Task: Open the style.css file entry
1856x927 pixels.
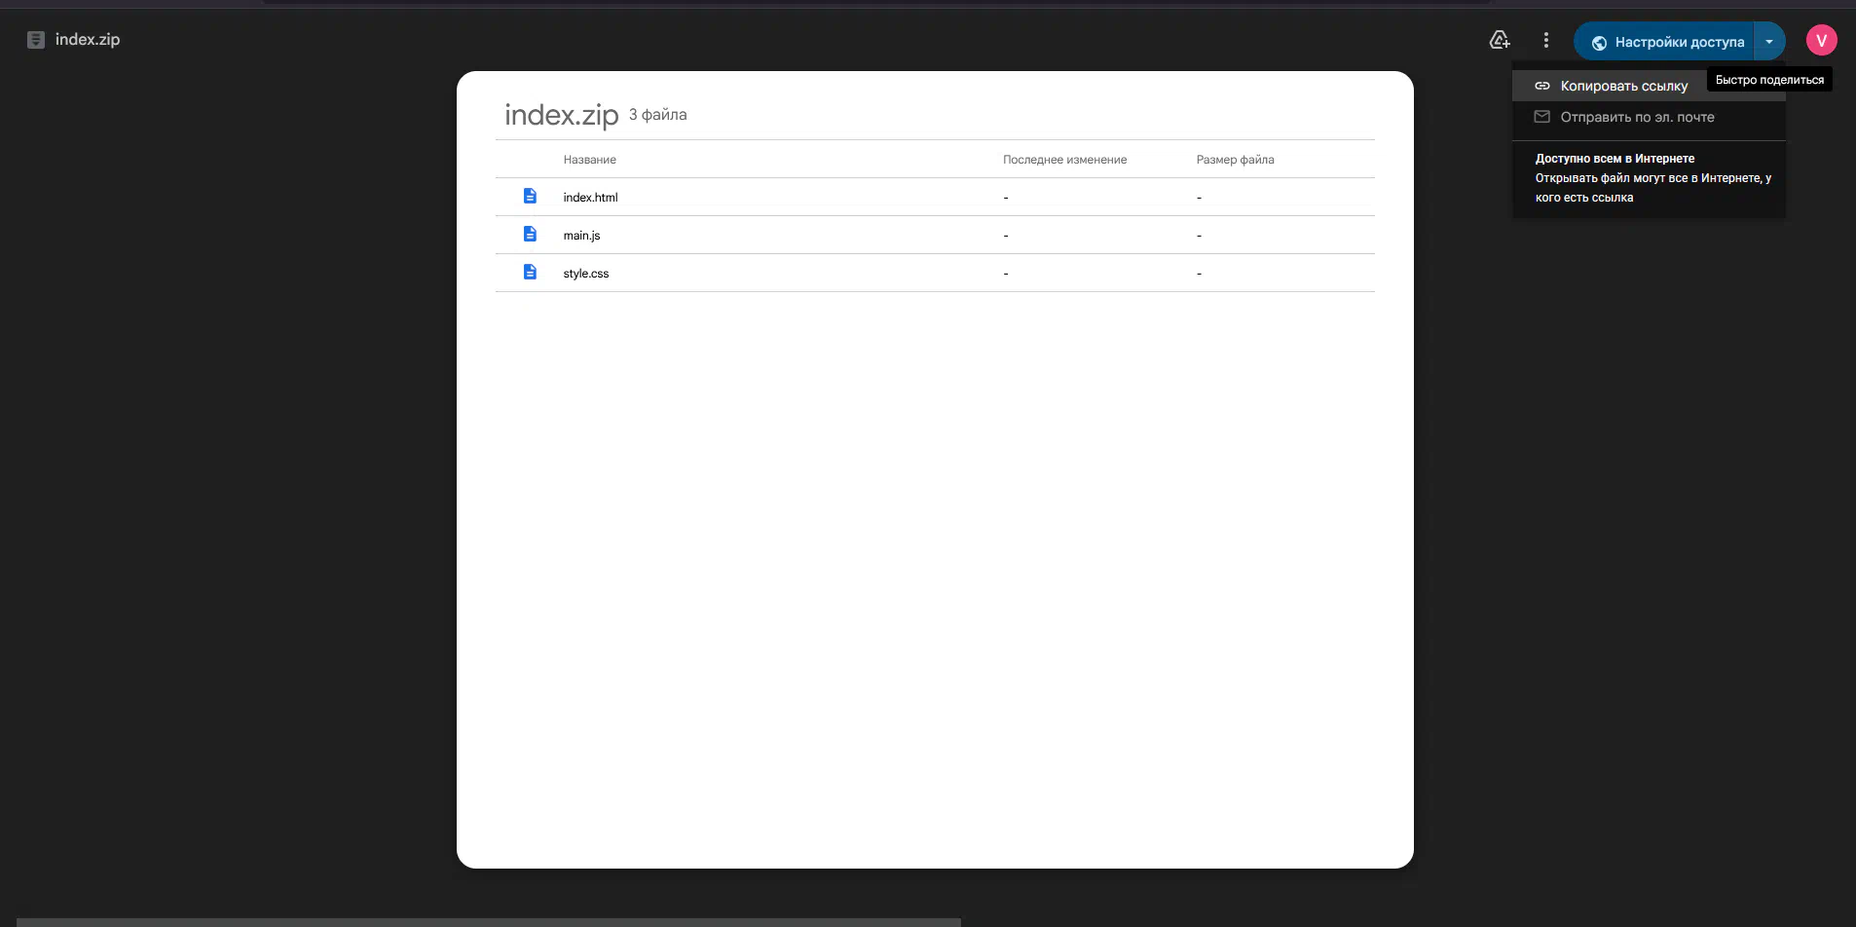Action: [585, 274]
